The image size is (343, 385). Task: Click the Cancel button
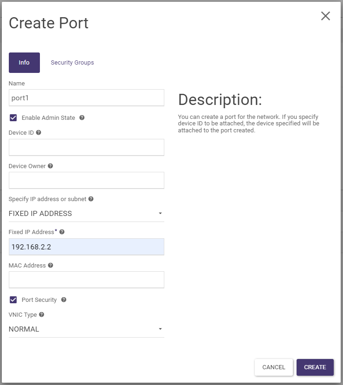pyautogui.click(x=274, y=367)
